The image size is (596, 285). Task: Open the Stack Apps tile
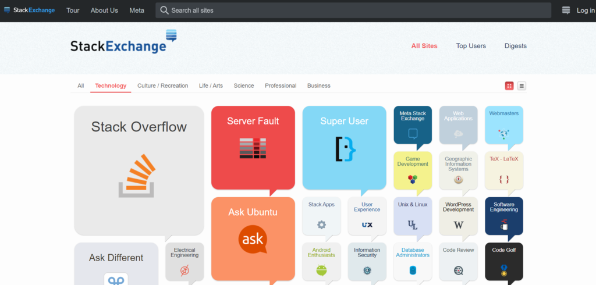(x=321, y=216)
